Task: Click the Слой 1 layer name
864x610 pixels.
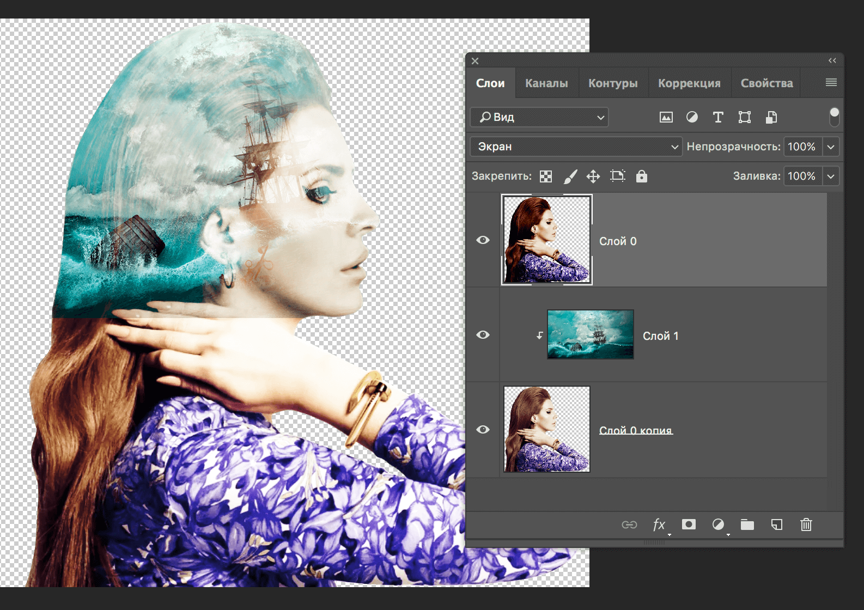Action: [x=661, y=336]
